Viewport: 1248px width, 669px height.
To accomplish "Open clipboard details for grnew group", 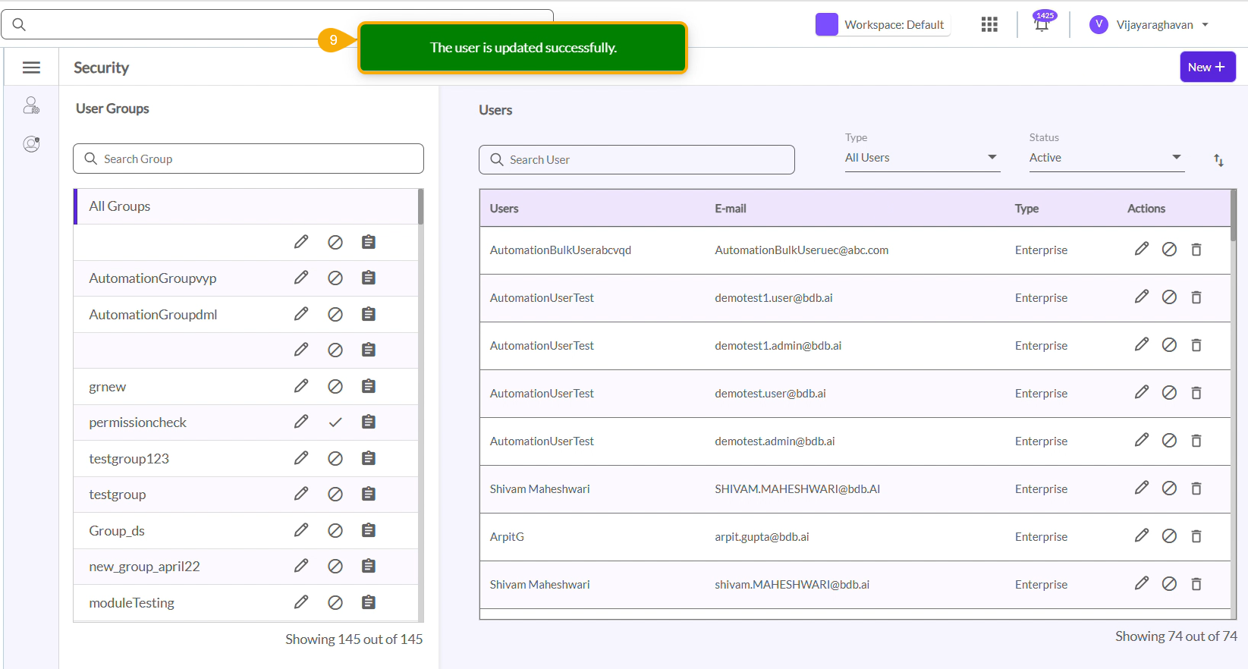I will [x=369, y=386].
